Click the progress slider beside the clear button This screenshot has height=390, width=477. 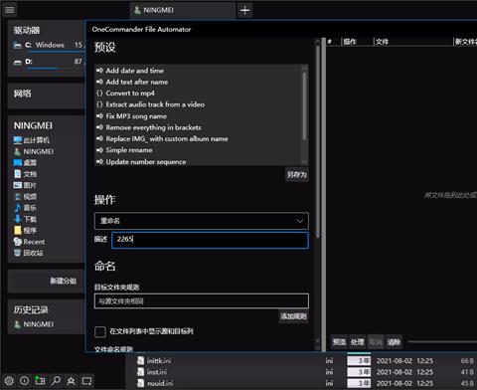point(442,341)
